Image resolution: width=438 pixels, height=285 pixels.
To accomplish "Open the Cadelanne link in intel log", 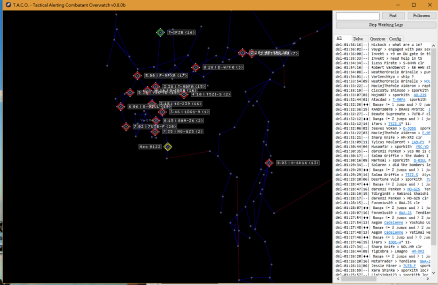I will (x=393, y=222).
